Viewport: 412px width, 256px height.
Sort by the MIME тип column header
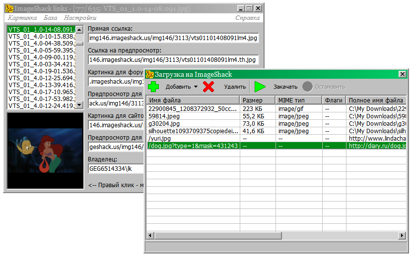point(299,100)
